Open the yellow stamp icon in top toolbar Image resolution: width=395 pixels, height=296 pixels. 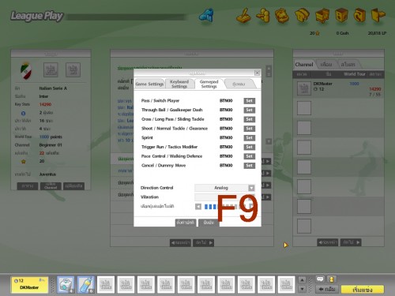click(244, 16)
